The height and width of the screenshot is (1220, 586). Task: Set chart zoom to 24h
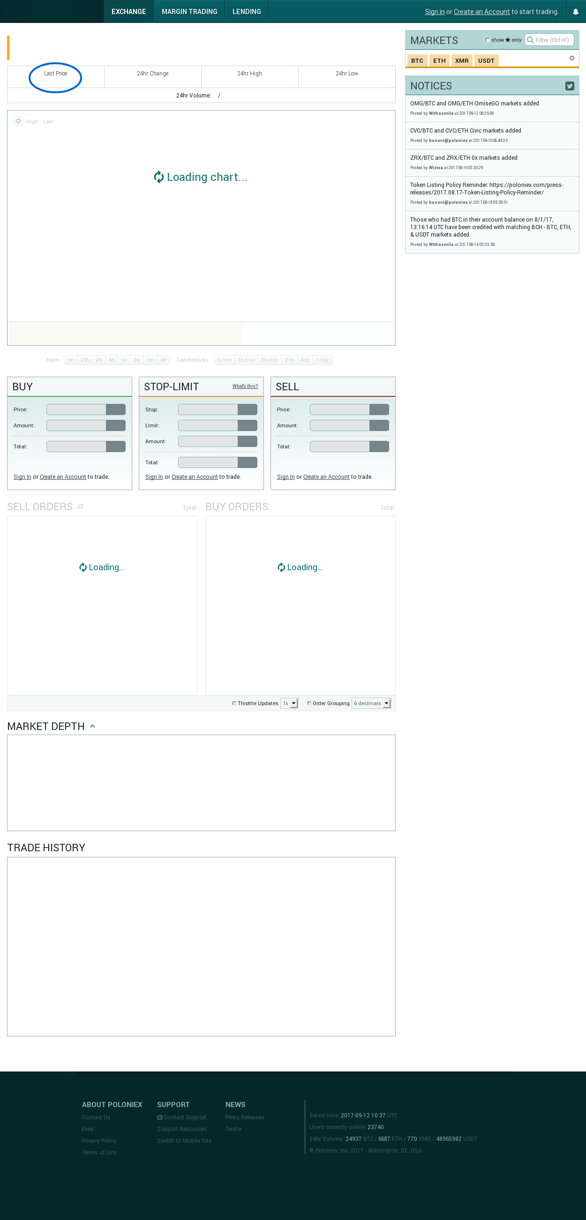(85, 360)
